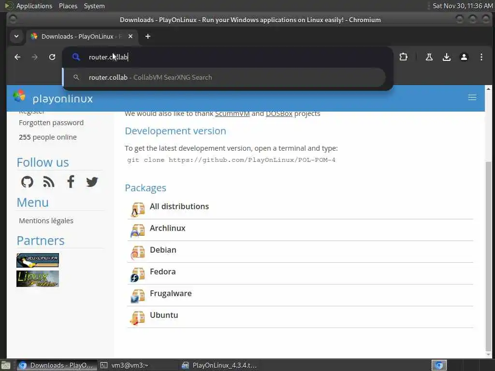Image resolution: width=495 pixels, height=371 pixels.
Task: Switch to the vm3@vm3 terminal taskbar item
Action: pyautogui.click(x=138, y=365)
